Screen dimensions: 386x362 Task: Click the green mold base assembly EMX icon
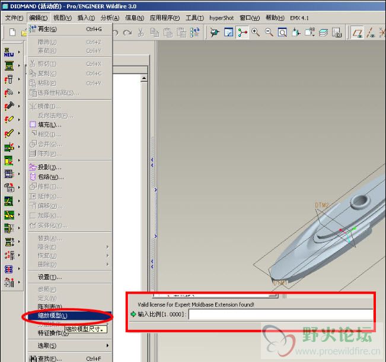click(x=9, y=66)
